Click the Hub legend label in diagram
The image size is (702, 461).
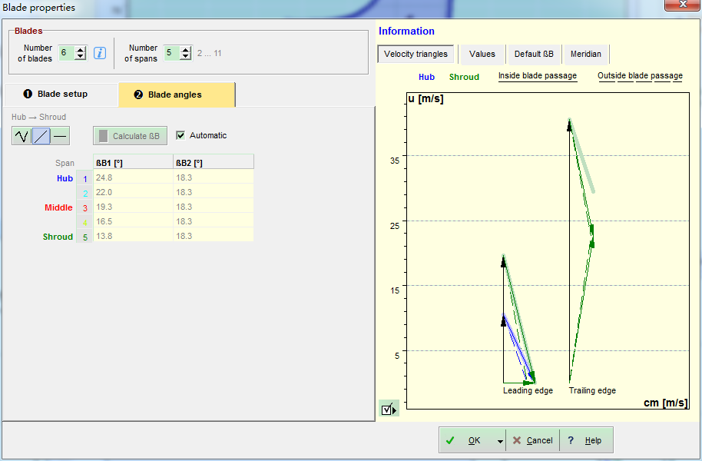426,77
